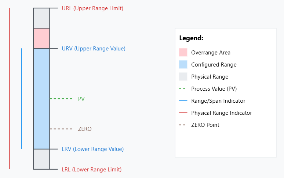Click the pink overrange section of the bar
284x178 pixels.
(41, 38)
